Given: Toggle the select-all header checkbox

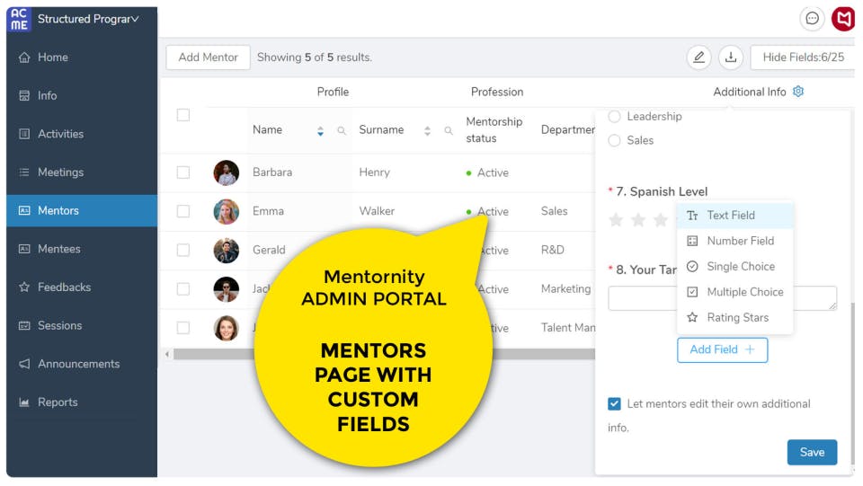Looking at the screenshot, I should tap(183, 115).
